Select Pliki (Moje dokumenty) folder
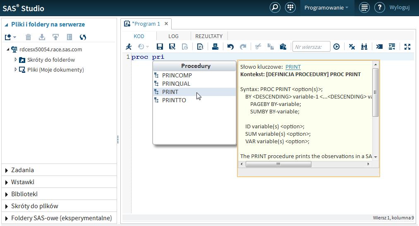This screenshot has height=226, width=419. pos(55,70)
